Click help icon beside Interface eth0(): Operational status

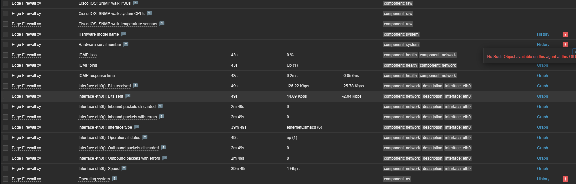click(x=145, y=137)
